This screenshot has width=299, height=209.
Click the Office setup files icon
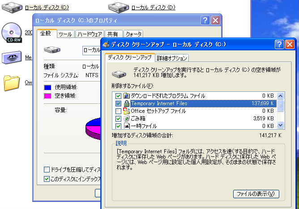[126, 111]
